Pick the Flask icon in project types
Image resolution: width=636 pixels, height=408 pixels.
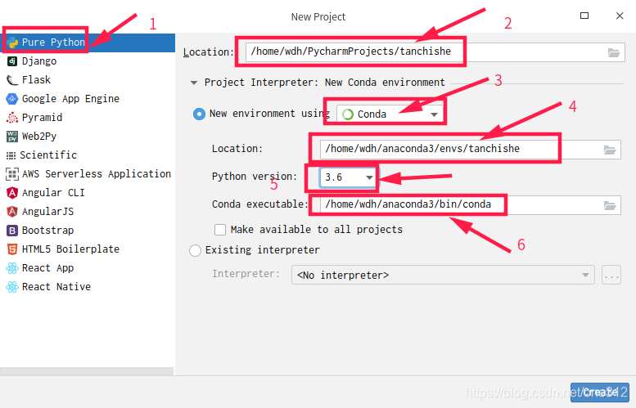coord(12,80)
